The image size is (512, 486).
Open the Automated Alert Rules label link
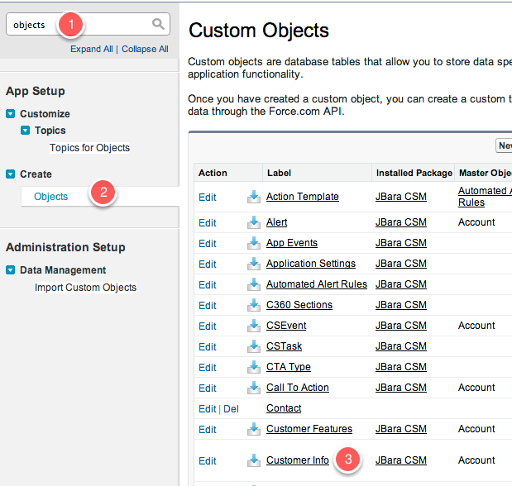click(x=317, y=284)
